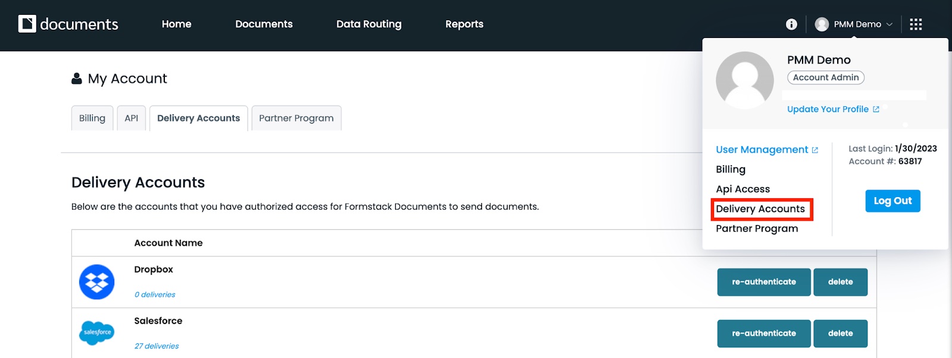Open the info icon in header
Viewport: 952px width, 358px height.
tap(791, 24)
